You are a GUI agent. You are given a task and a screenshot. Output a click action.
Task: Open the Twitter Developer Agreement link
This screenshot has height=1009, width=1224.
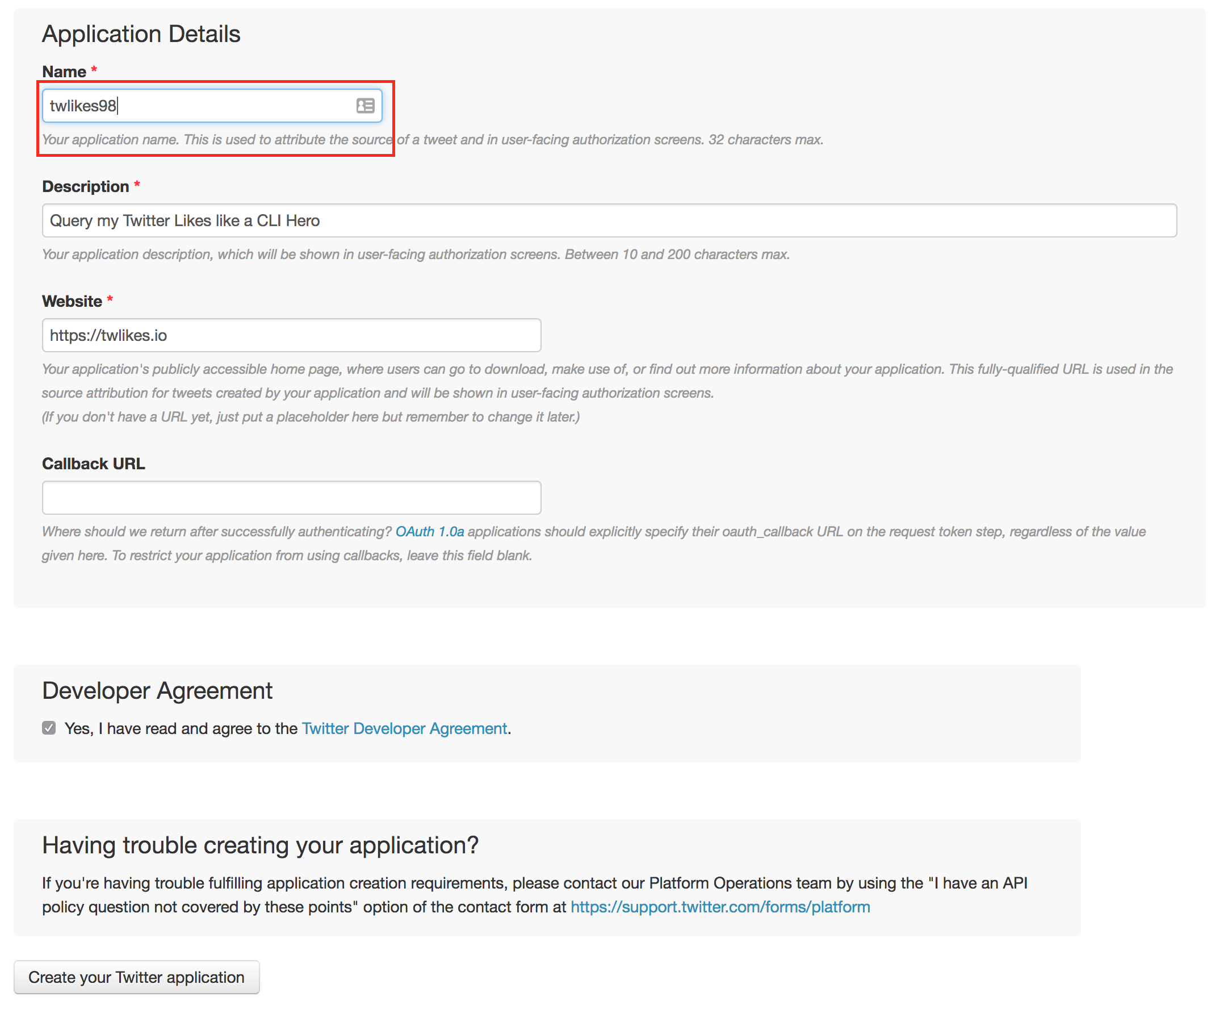point(404,728)
